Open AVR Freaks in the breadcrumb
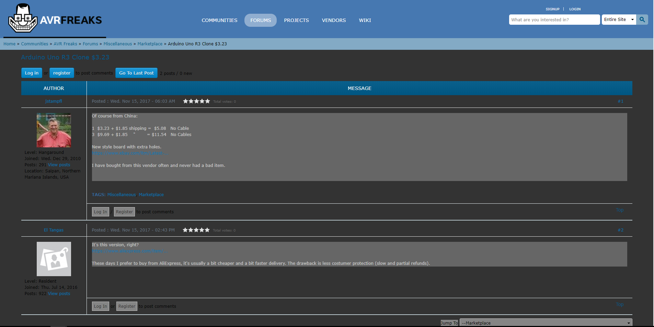The image size is (654, 327). pos(65,44)
